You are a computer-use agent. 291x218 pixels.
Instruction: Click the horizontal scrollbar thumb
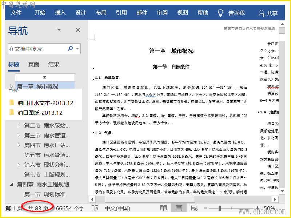(150, 199)
